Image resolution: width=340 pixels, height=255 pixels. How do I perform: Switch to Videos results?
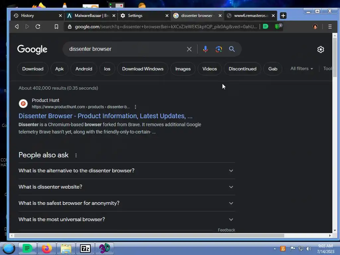tap(210, 69)
